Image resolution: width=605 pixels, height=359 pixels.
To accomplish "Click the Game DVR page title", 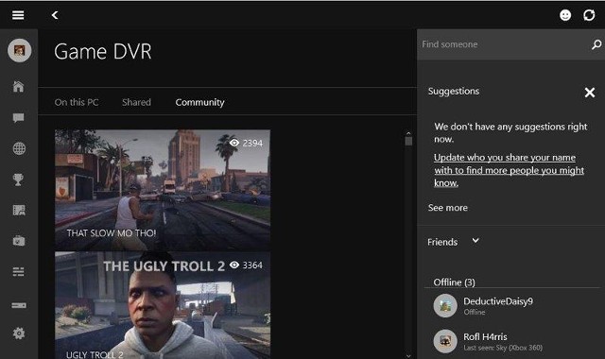I will click(103, 51).
